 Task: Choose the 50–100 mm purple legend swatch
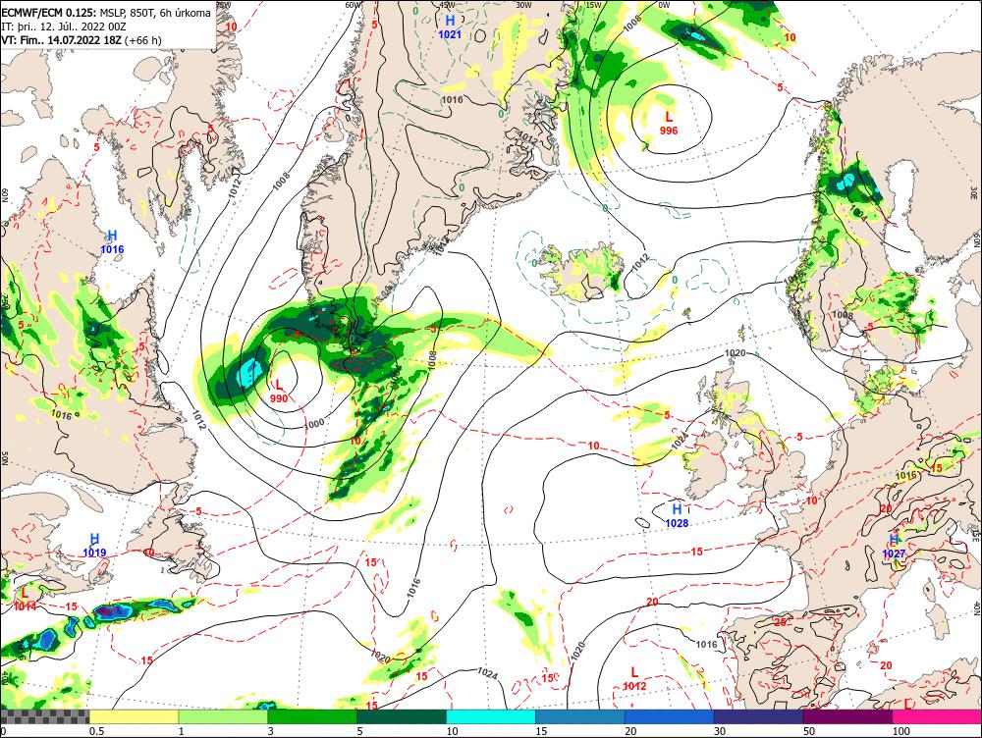[x=848, y=716]
